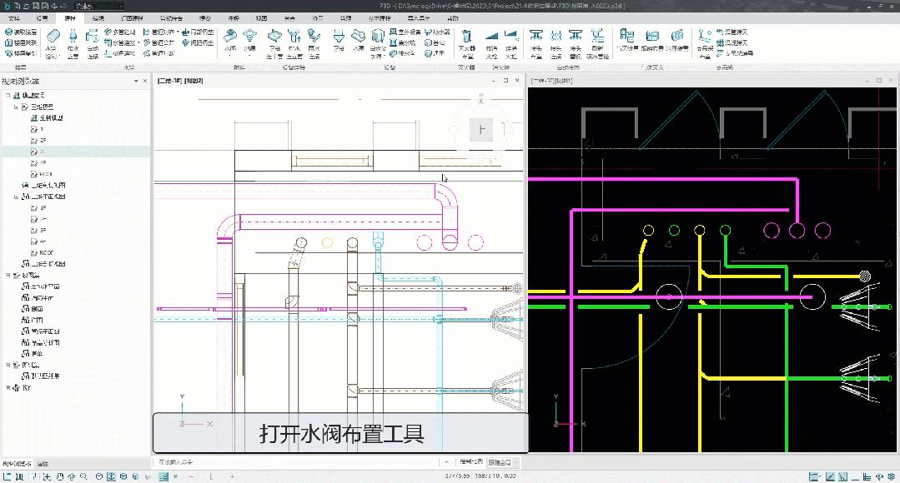Switch to the import/export ribbon tab
The height and width of the screenshot is (483, 900).
pyautogui.click(x=419, y=18)
